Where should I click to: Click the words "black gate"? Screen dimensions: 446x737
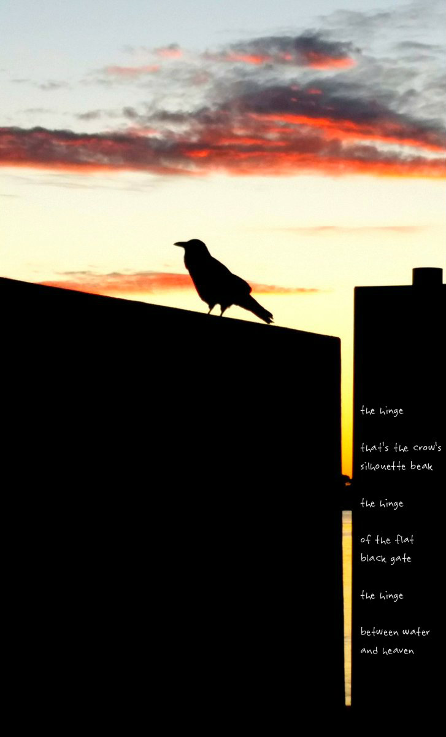point(385,558)
